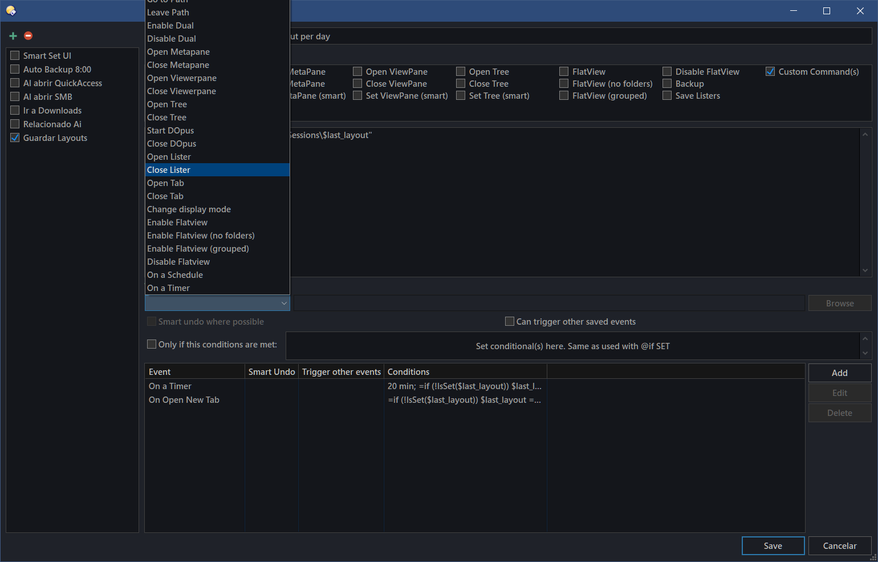This screenshot has height=562, width=878.
Task: Click the event parameter path input field
Action: [x=549, y=303]
